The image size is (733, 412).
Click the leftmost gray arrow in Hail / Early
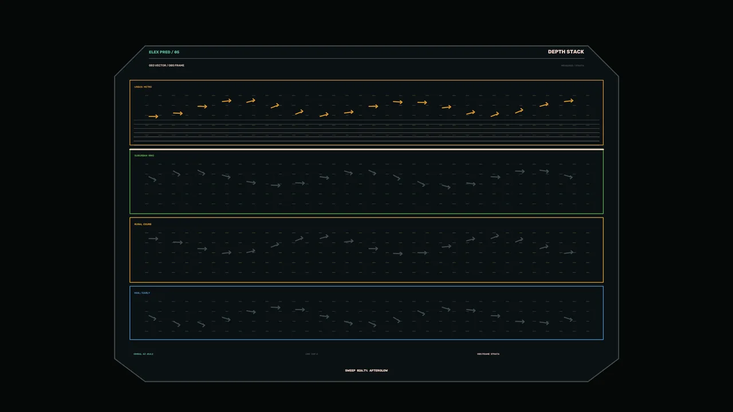click(x=152, y=318)
